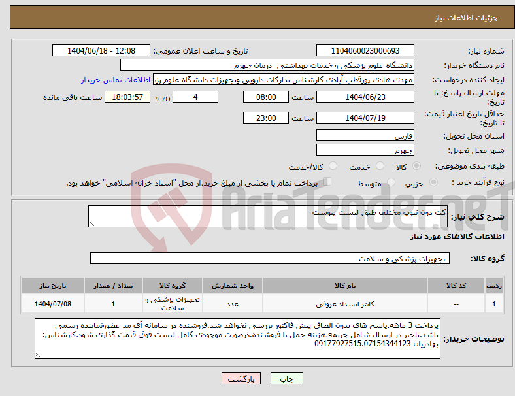Select the کالا/خدمت radio button
Viewport: 515px width, 396px height.
click(x=333, y=166)
